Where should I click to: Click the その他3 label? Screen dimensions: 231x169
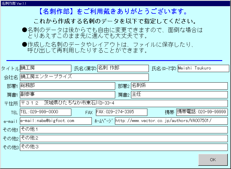11,147
